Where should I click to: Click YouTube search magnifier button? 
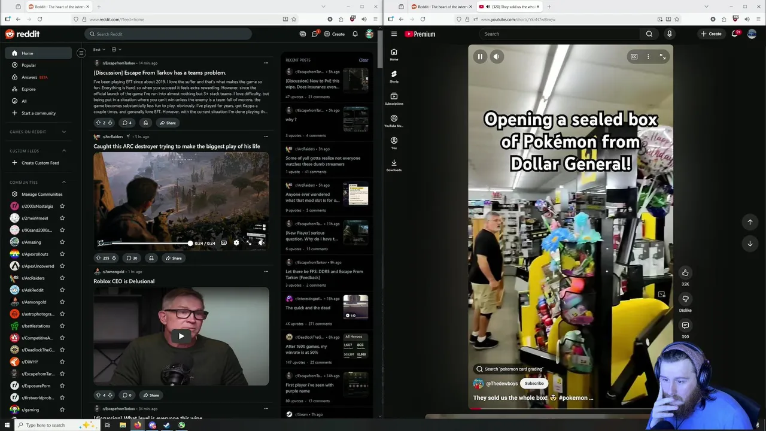649,34
